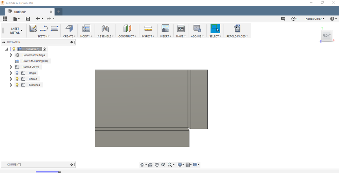Toggle Sketches folder visibility bulb

point(17,85)
